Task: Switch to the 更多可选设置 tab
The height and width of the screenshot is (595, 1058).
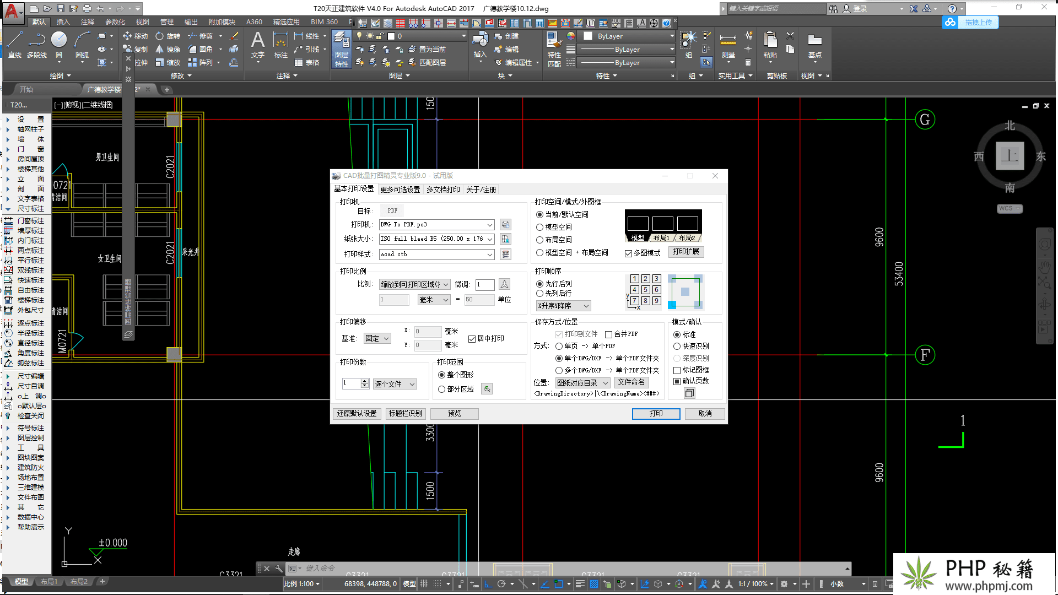Action: [400, 190]
